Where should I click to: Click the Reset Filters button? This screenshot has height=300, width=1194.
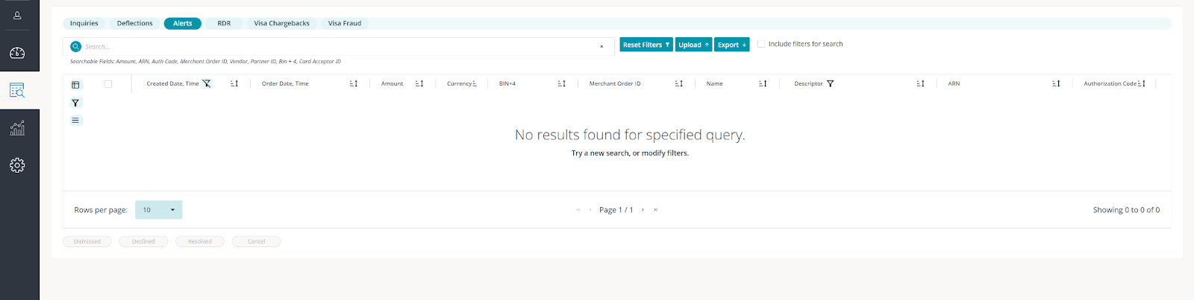(646, 45)
